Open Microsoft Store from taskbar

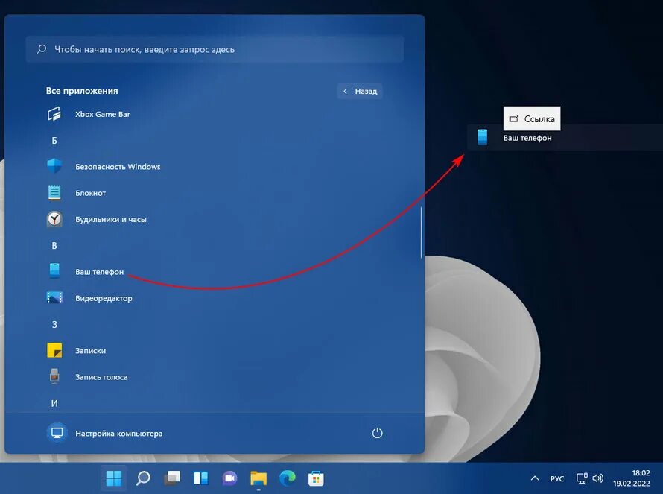point(316,478)
